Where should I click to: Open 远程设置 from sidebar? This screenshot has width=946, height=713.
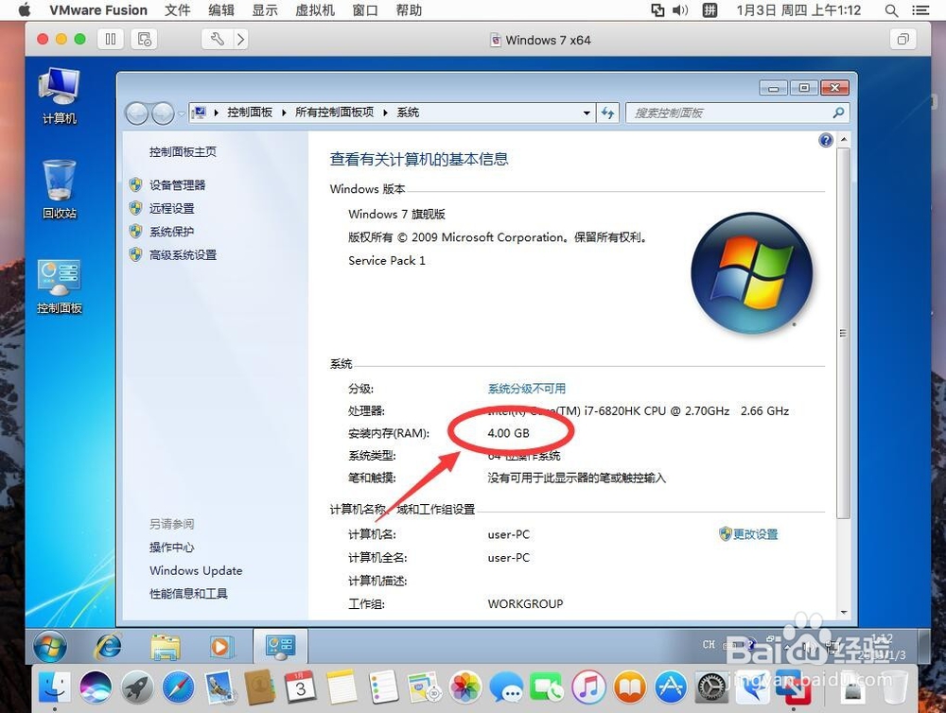172,209
